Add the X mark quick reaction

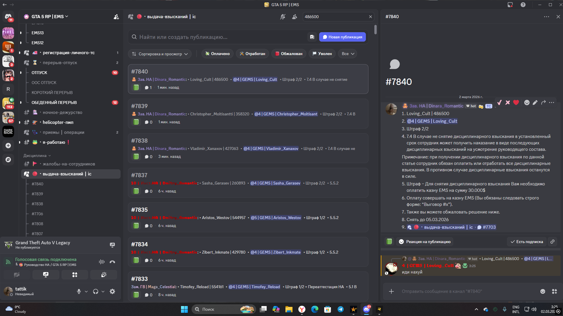point(508,102)
